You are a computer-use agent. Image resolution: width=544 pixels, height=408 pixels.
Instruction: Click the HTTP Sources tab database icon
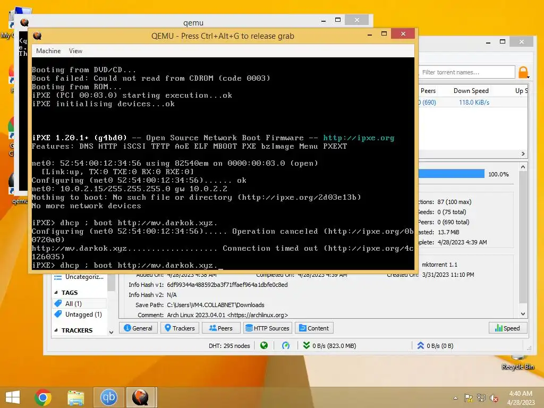click(x=249, y=328)
